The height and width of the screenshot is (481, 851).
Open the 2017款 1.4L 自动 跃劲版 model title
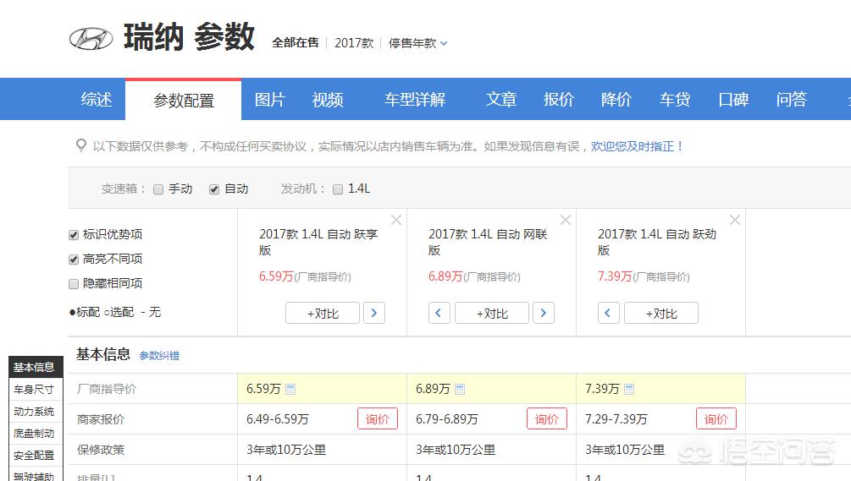click(x=657, y=242)
